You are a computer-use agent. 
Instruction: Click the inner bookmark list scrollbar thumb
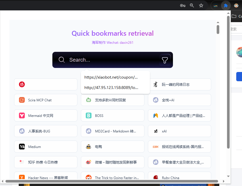click(x=218, y=29)
